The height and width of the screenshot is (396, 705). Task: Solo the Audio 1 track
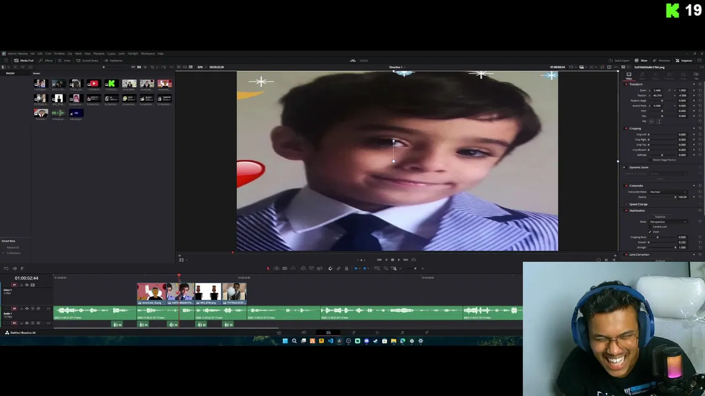[x=32, y=309]
